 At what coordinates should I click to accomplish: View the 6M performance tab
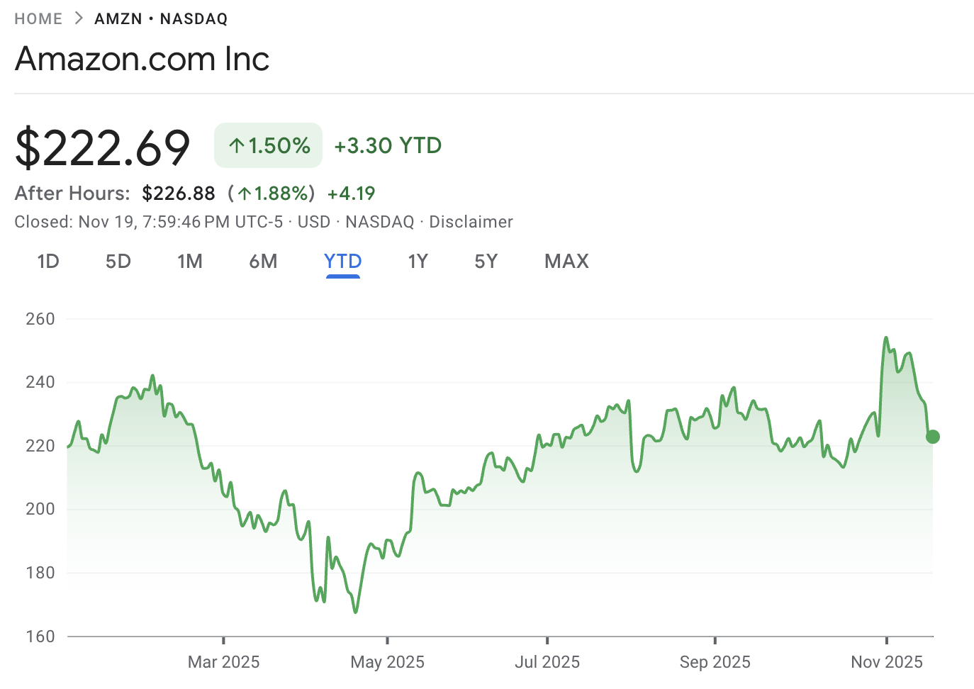263,261
